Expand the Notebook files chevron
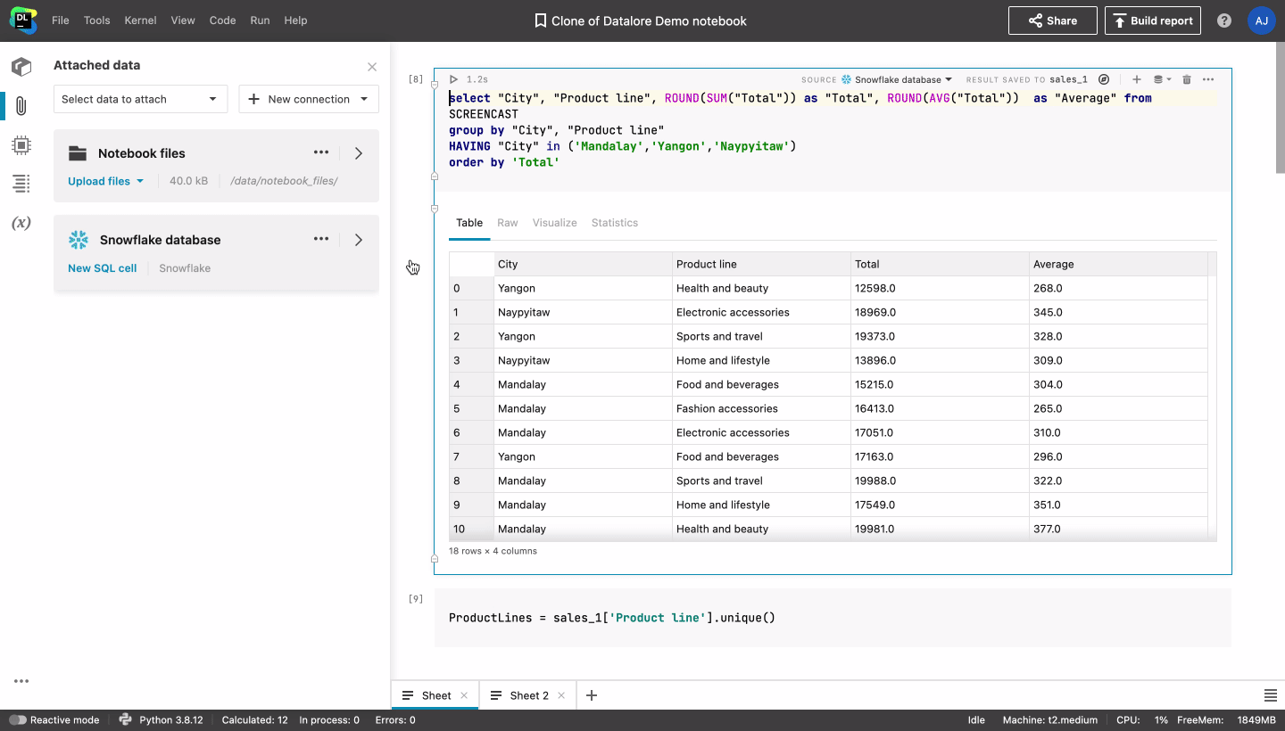Image resolution: width=1285 pixels, height=731 pixels. 359,153
